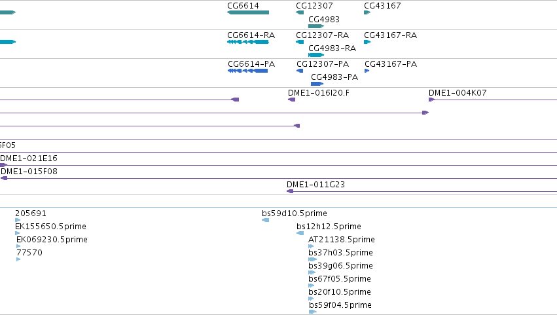Viewport: 557px width, 315px height.
Task: Click the CG12307-PA protein glyph
Action: [300, 71]
